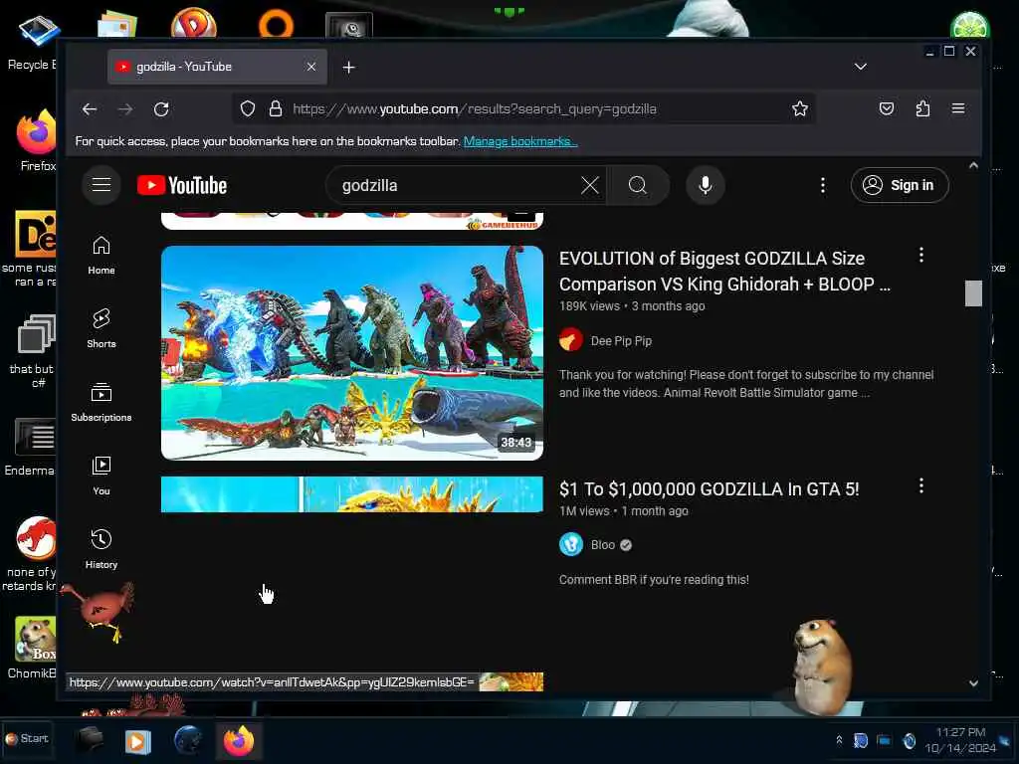Click the Manage bookmarks link
The width and height of the screenshot is (1019, 764).
(x=520, y=141)
